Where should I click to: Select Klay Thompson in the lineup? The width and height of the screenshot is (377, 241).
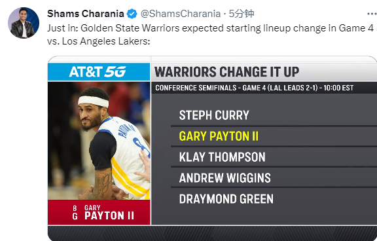point(222,157)
